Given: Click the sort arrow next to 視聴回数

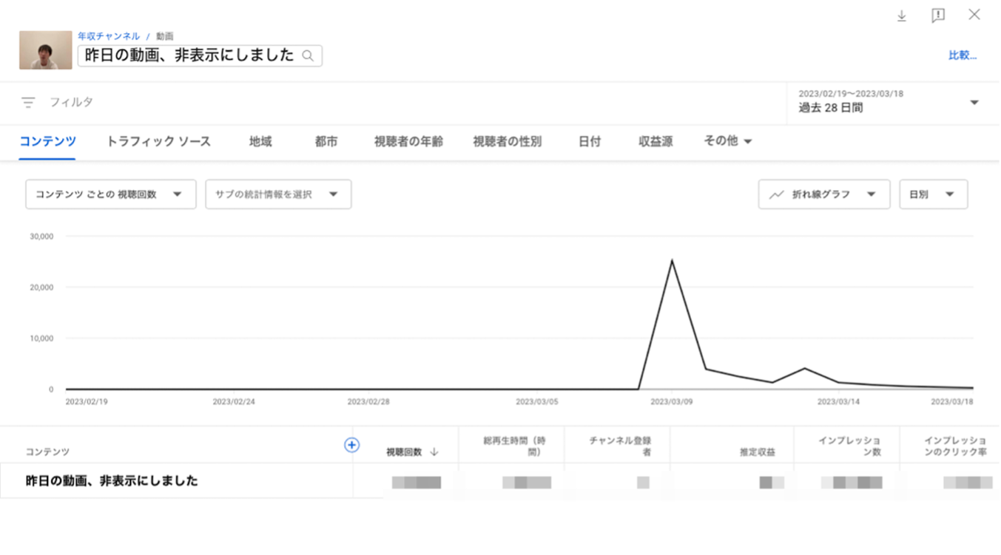Looking at the screenshot, I should [x=434, y=452].
